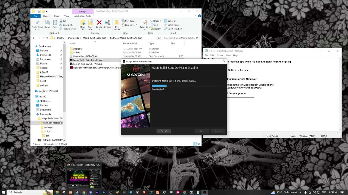The width and height of the screenshot is (348, 195).
Task: Click History in the Open group
Action: click(x=156, y=29)
